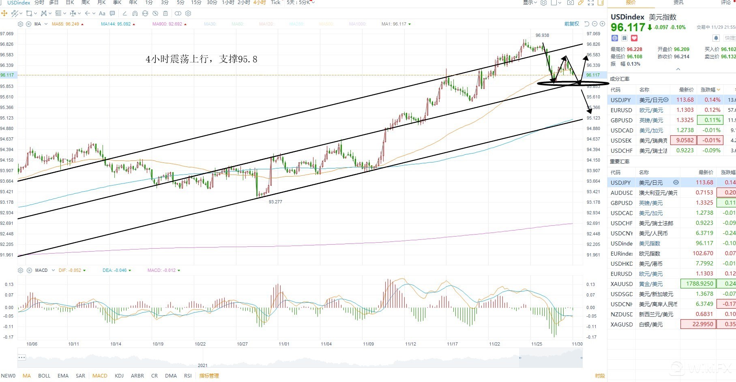736x382 pixels.
Task: Click the orange pencil draw icon
Action: (581, 2)
